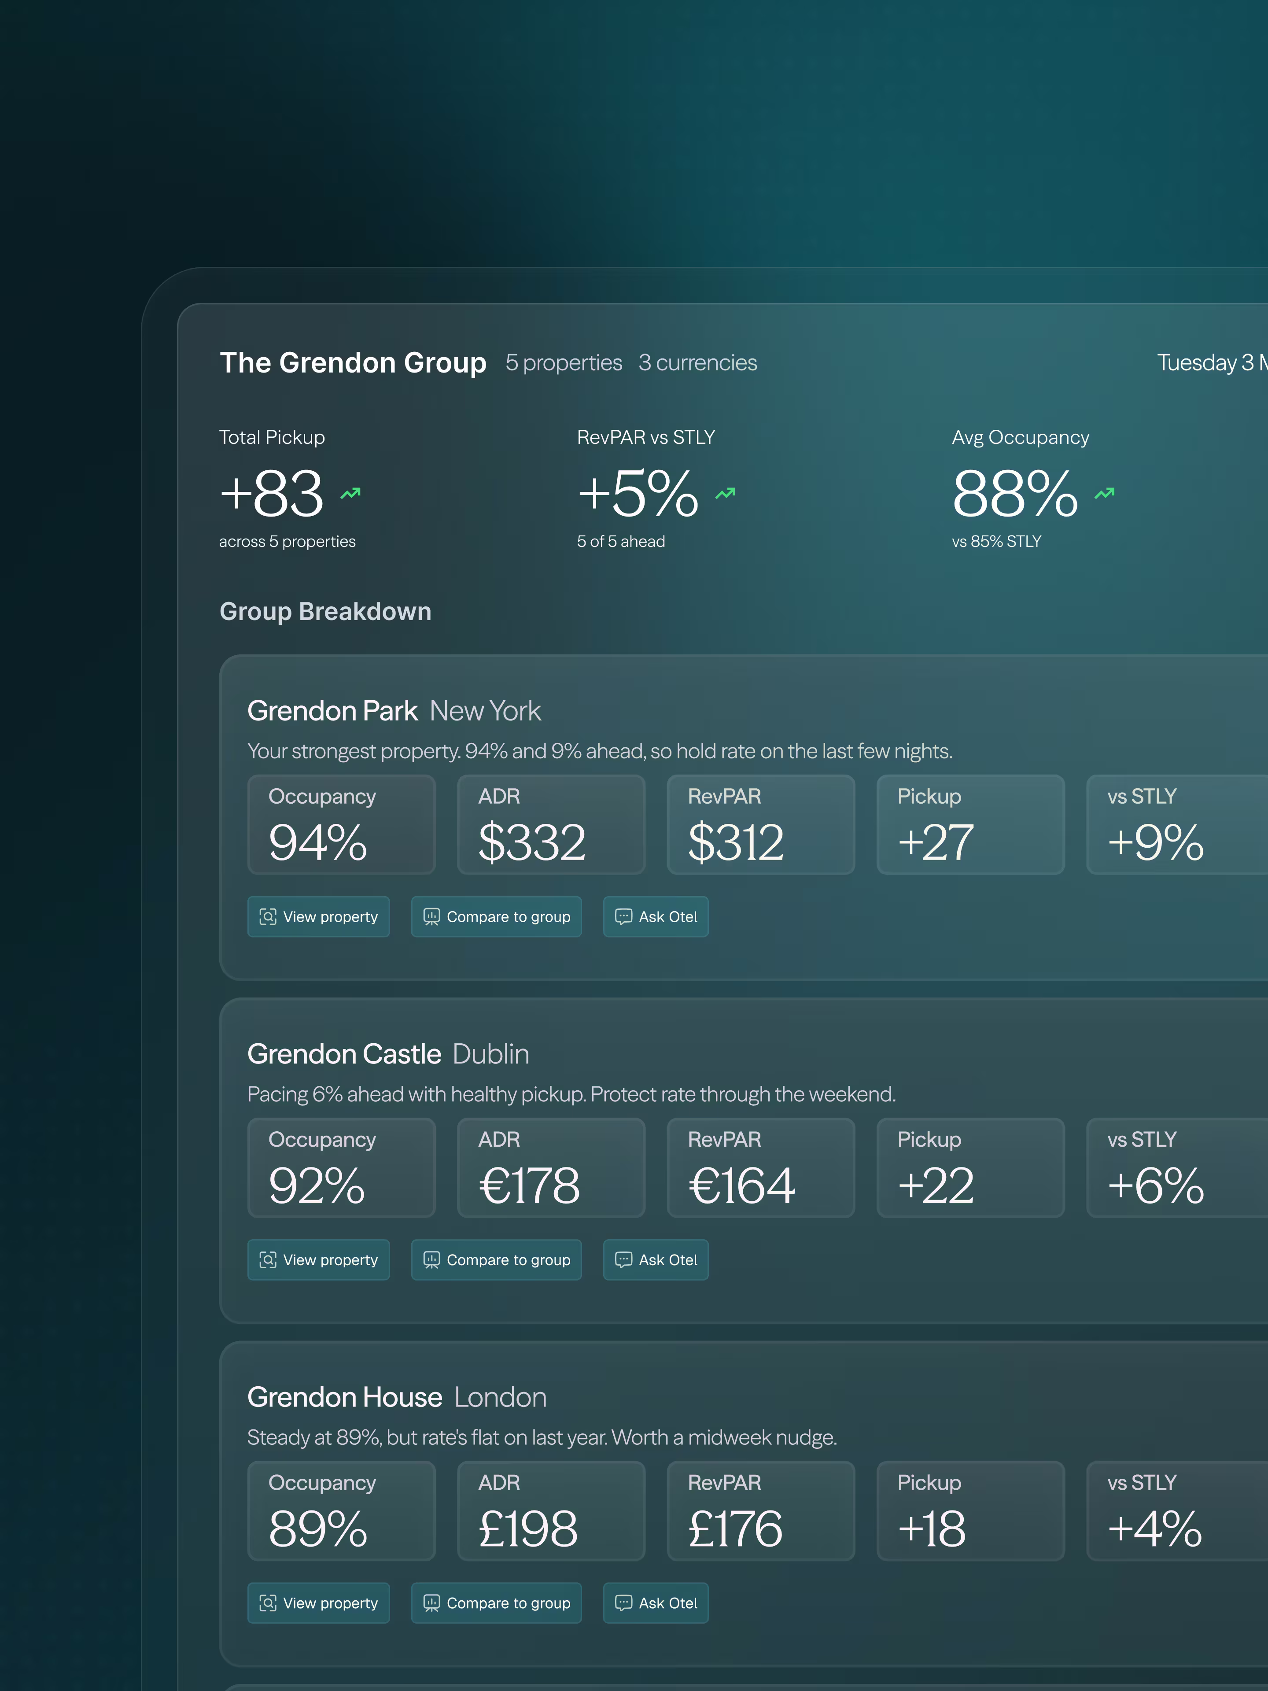Click the 3 currencies label in header

tap(698, 362)
